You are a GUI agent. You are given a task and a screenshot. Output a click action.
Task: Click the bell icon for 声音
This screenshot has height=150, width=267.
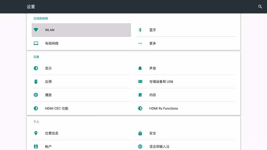[140, 68]
